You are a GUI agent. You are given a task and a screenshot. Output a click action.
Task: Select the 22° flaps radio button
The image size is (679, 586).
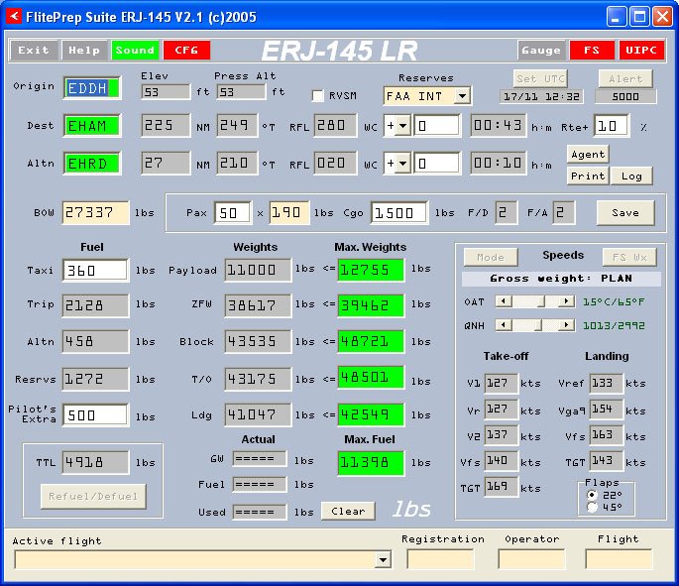592,495
